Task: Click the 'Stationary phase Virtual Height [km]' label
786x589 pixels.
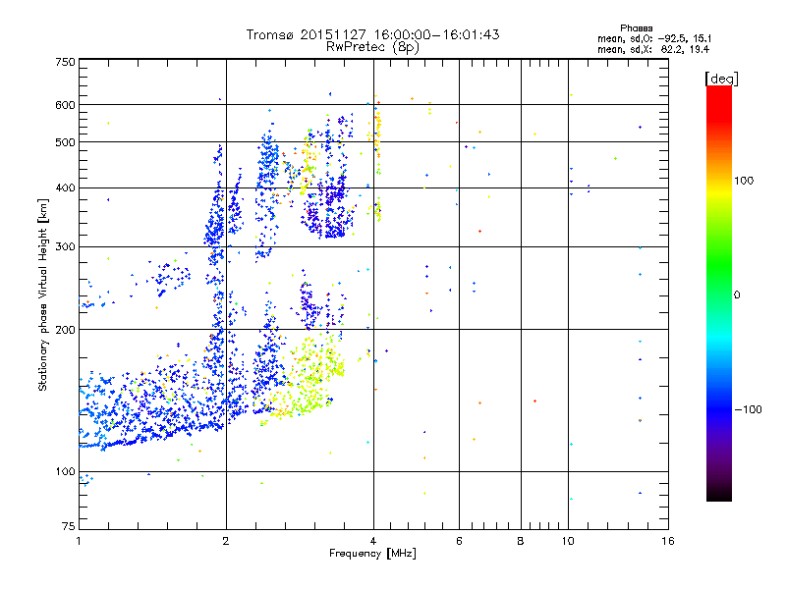Action: click(42, 294)
